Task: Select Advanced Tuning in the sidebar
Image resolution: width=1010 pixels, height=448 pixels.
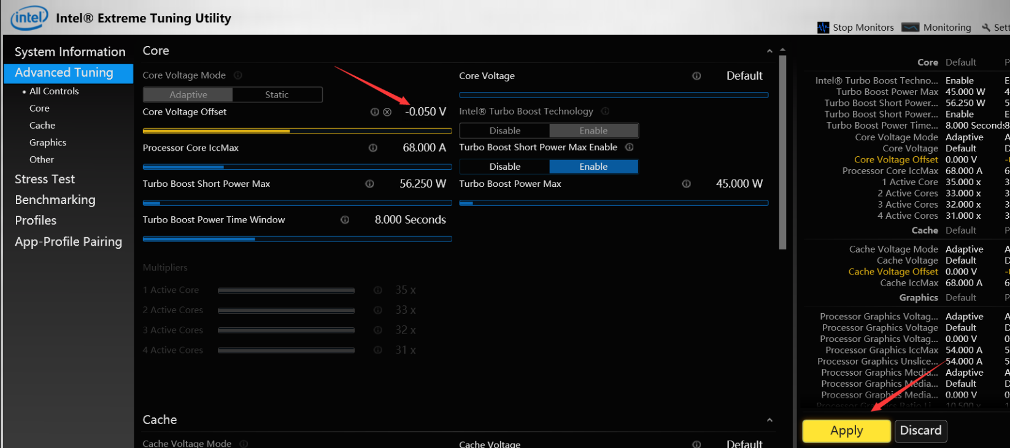Action: [x=64, y=72]
